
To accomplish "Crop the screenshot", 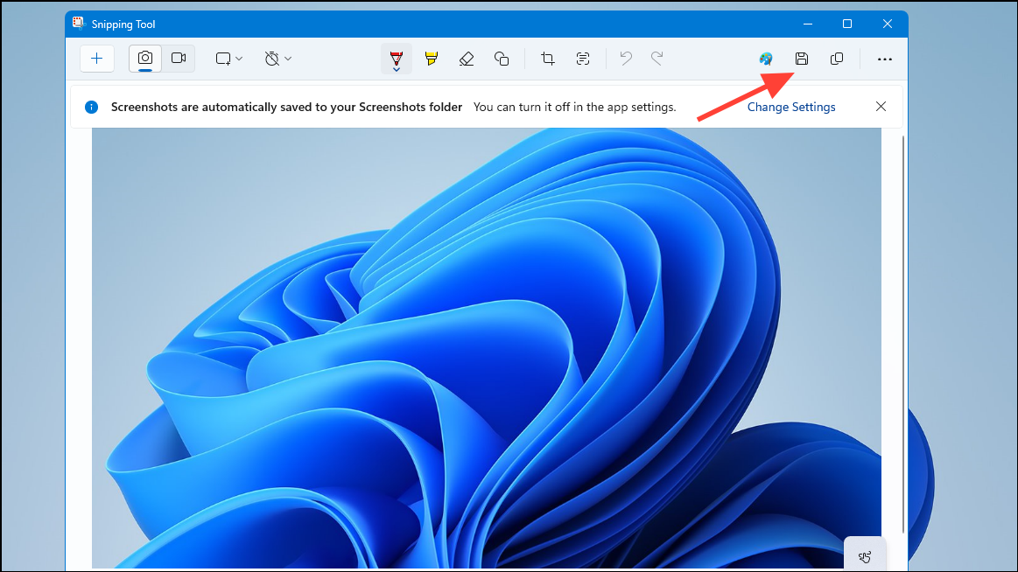I will click(547, 59).
